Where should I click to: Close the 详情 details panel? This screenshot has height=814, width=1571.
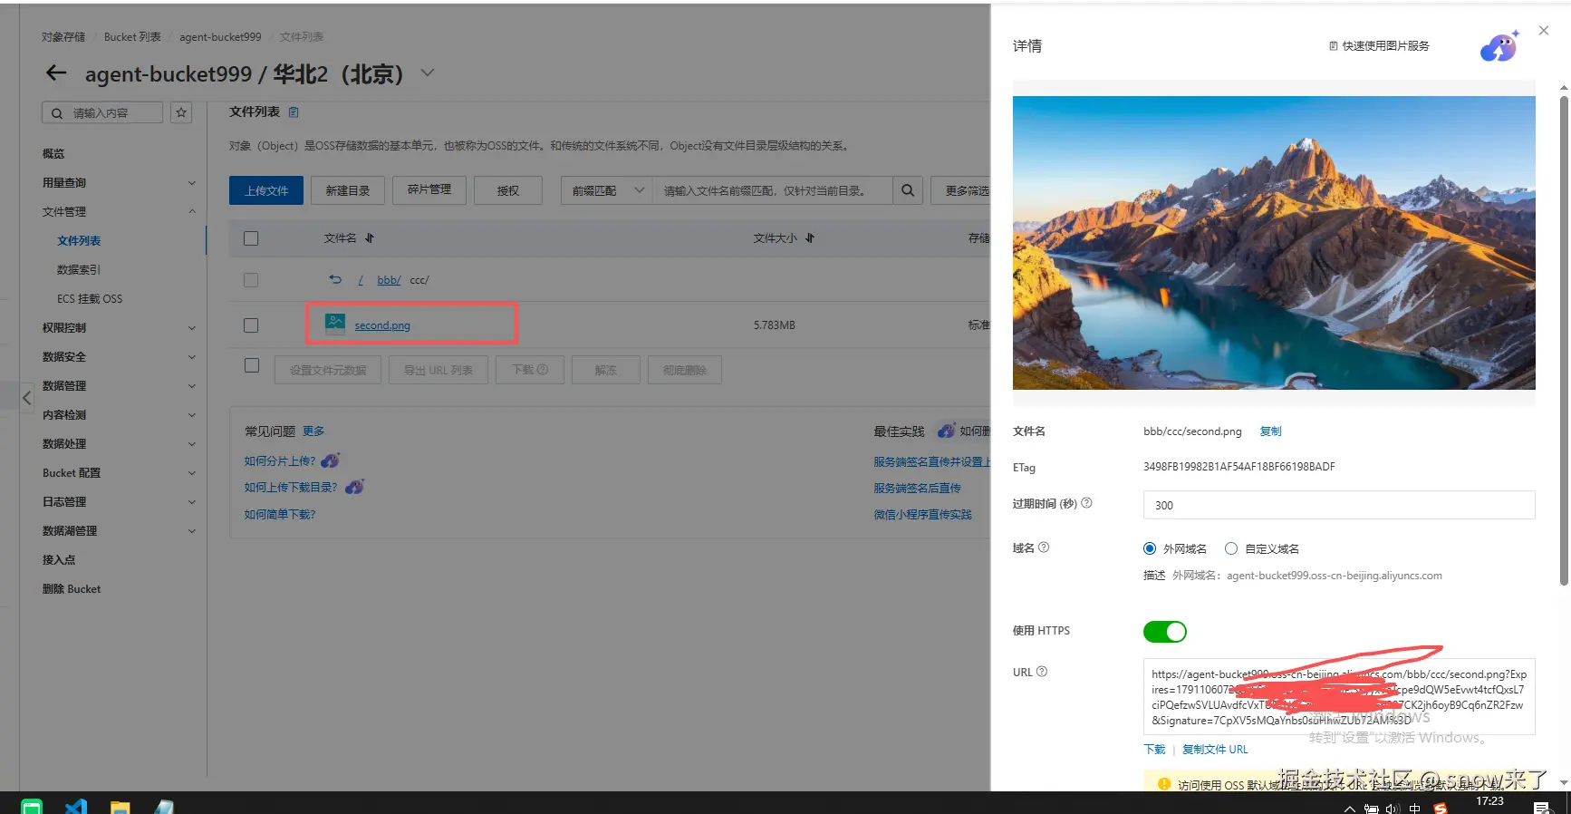point(1544,31)
